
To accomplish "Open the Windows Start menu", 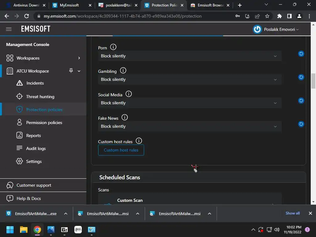I will (x=10, y=230).
